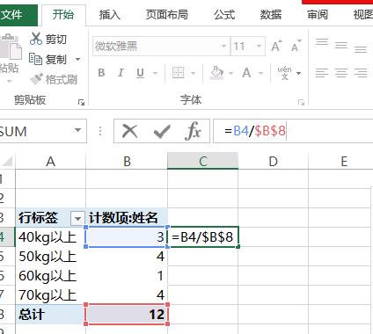Select cell with 50kg以上
The height and width of the screenshot is (334, 373).
(x=50, y=257)
